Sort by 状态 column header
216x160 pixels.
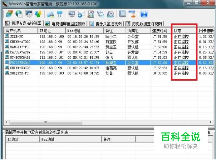point(184,31)
